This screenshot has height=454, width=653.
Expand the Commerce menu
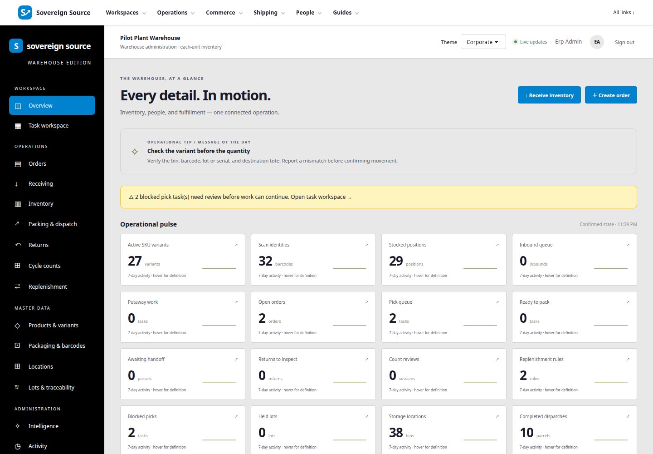point(224,13)
